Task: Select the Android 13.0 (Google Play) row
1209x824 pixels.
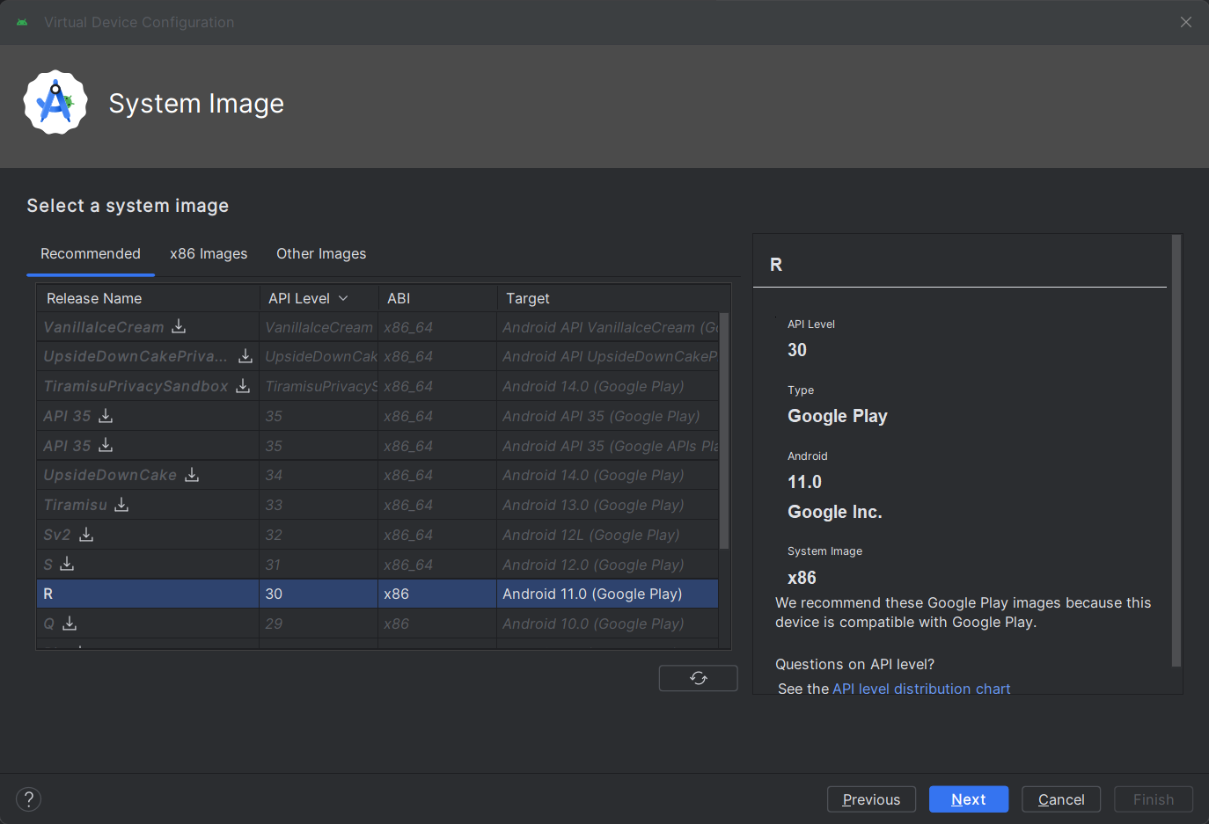Action: pyautogui.click(x=377, y=505)
